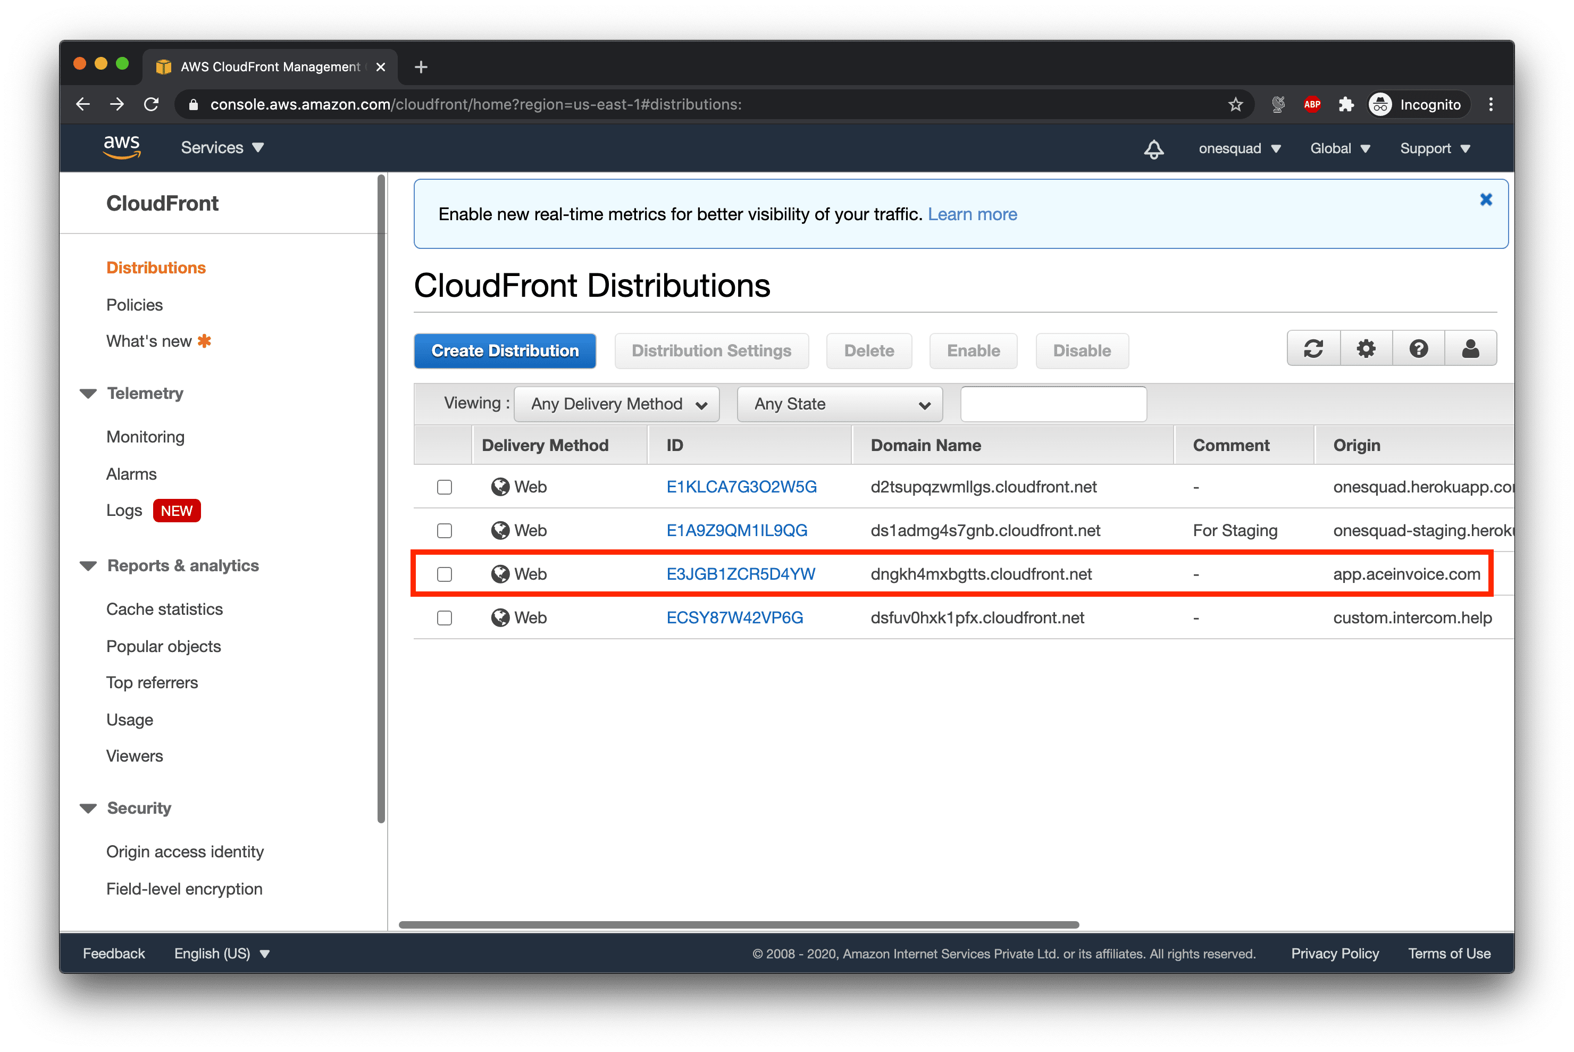Screen dimensions: 1574x1052
Task: Open the notifications bell
Action: click(1153, 148)
